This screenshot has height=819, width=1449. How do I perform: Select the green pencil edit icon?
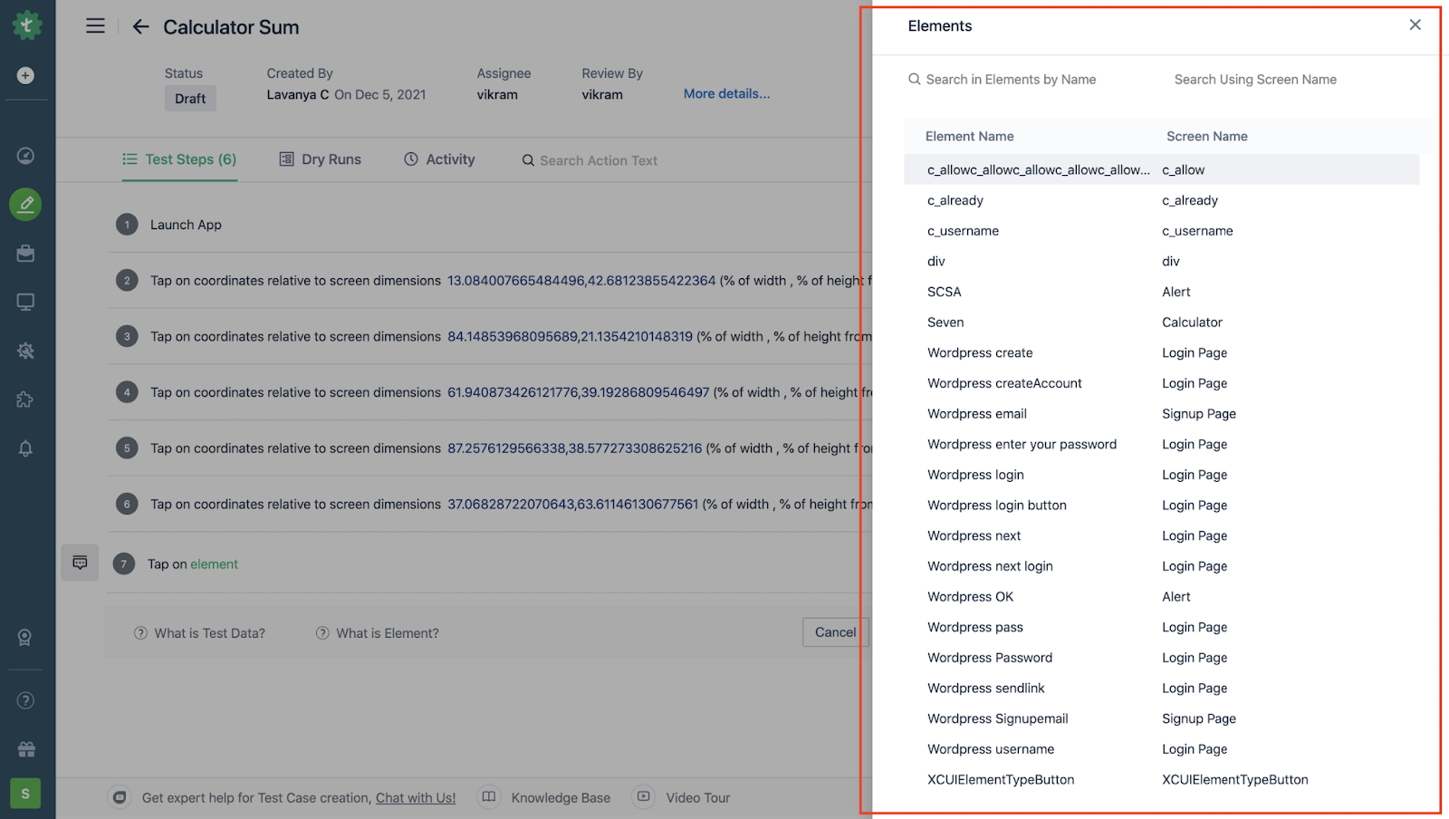(x=26, y=205)
